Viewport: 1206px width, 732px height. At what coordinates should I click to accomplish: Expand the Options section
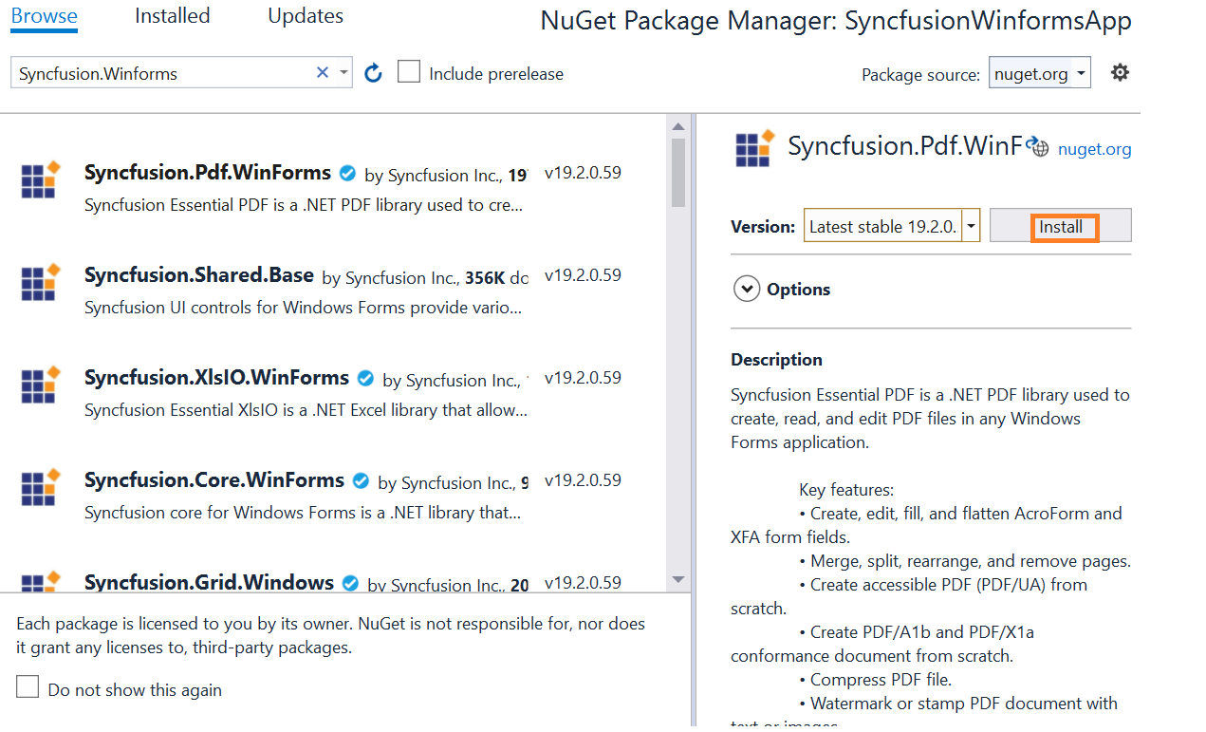point(748,289)
